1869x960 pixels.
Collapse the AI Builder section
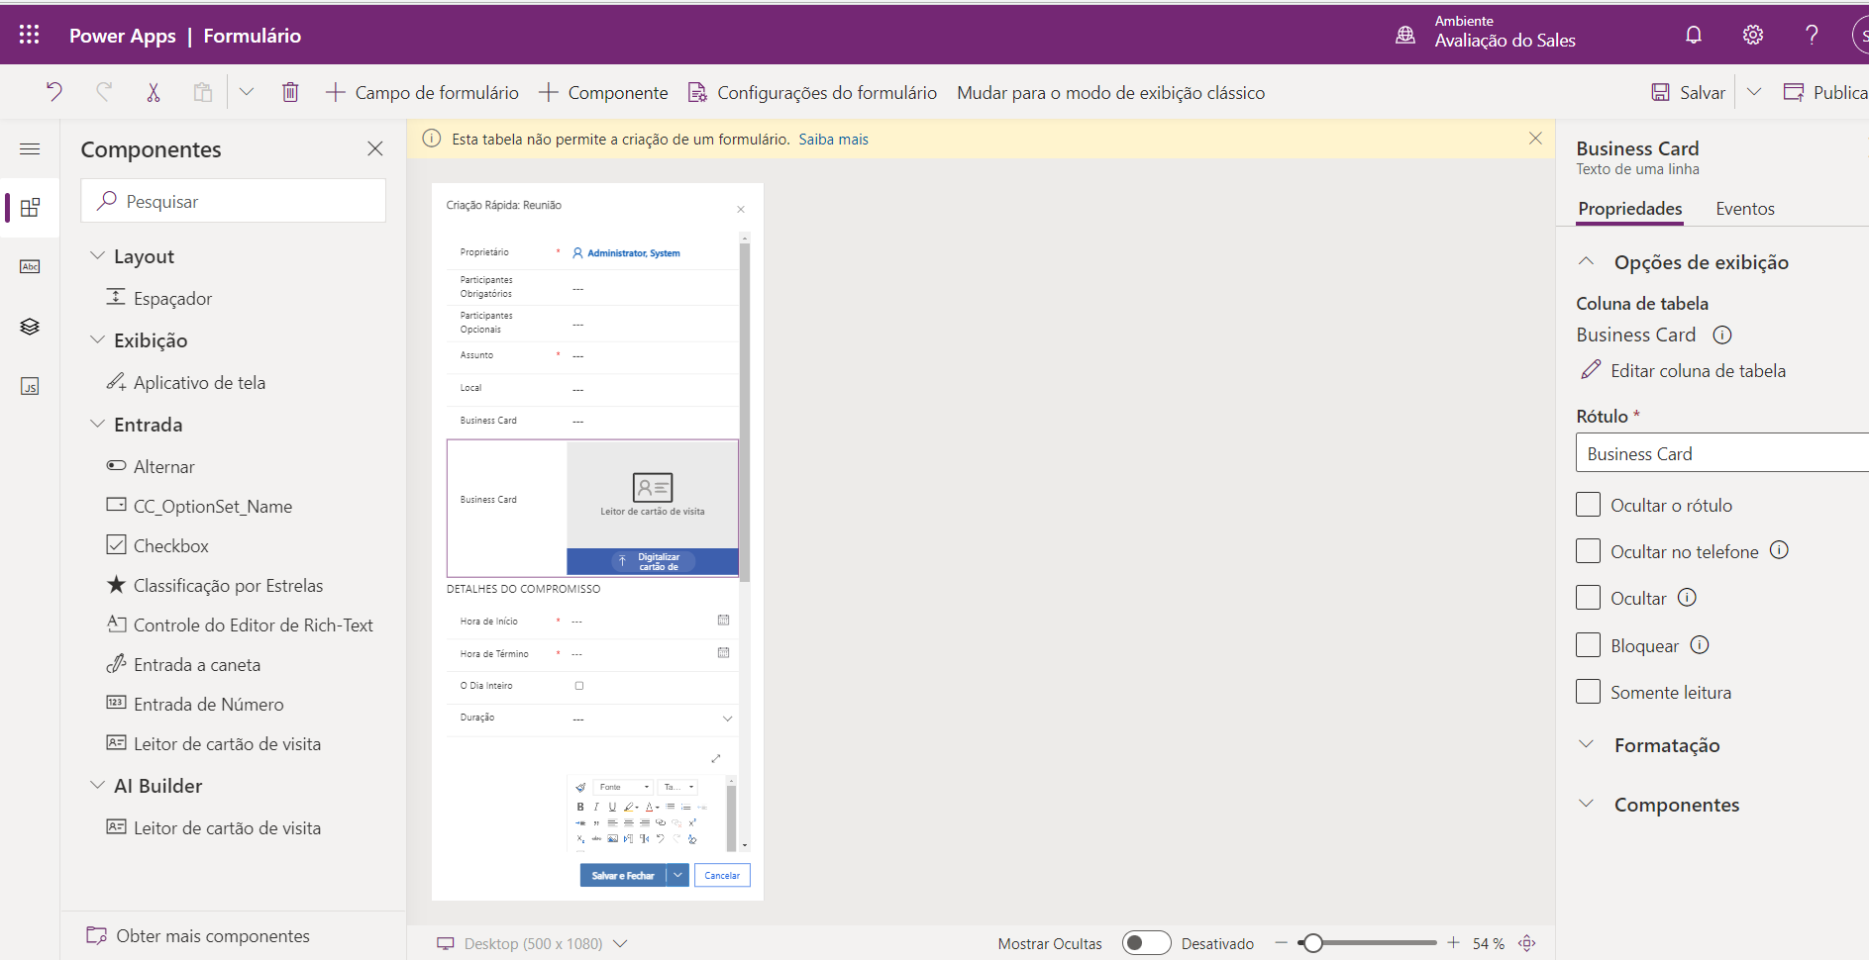[97, 785]
